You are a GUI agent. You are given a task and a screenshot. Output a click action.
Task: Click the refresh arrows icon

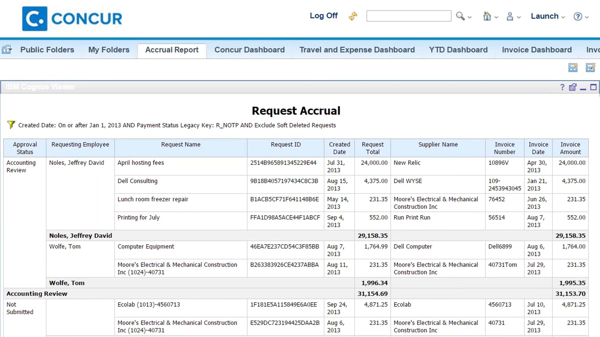click(353, 16)
